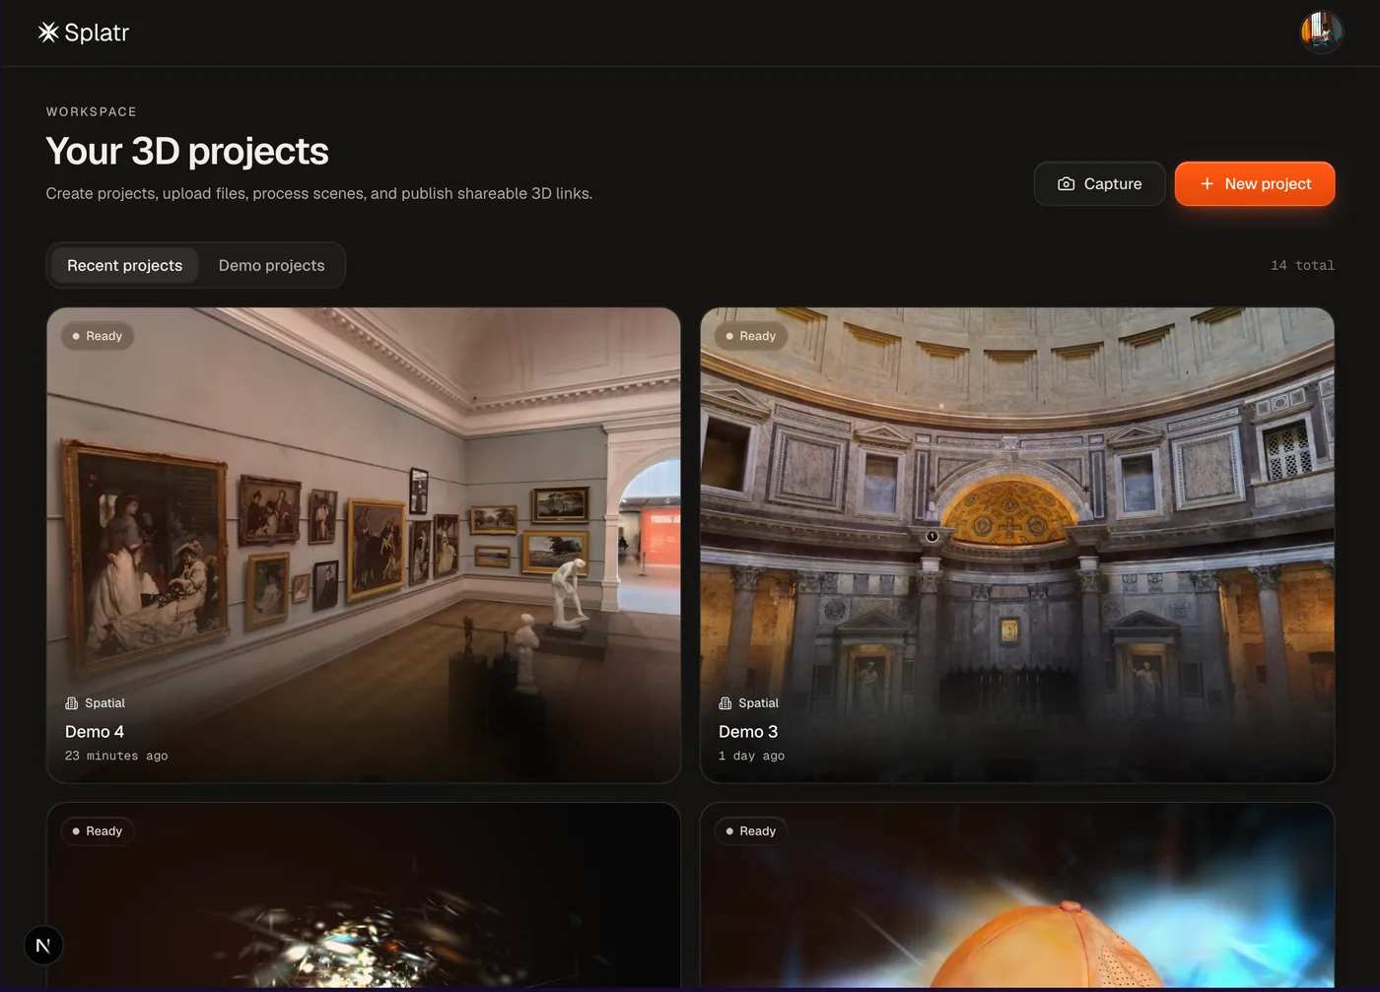Select the Demo 4 project title

95,732
